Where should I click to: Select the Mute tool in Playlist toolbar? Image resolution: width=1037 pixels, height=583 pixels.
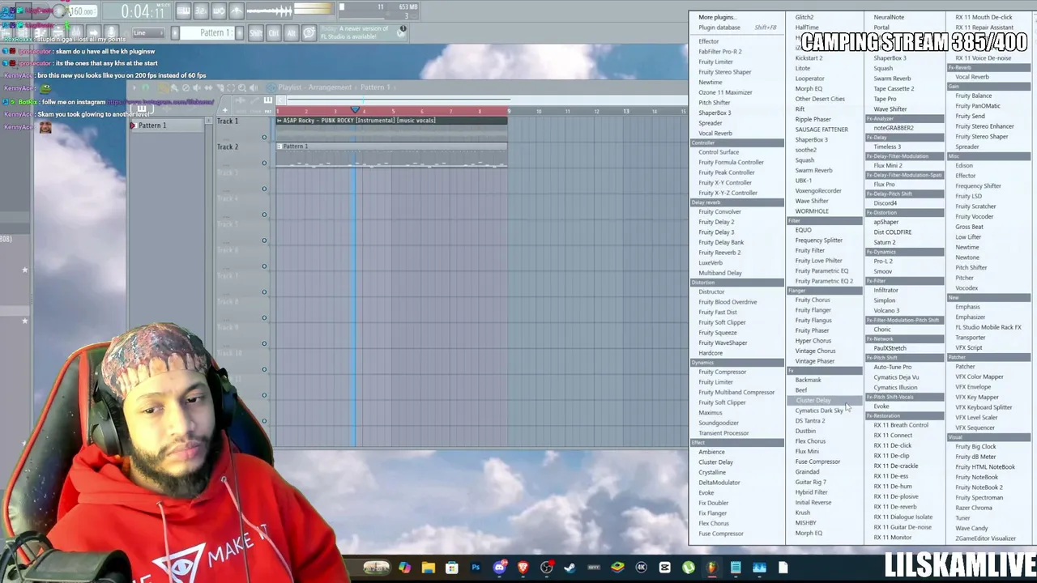tap(196, 87)
